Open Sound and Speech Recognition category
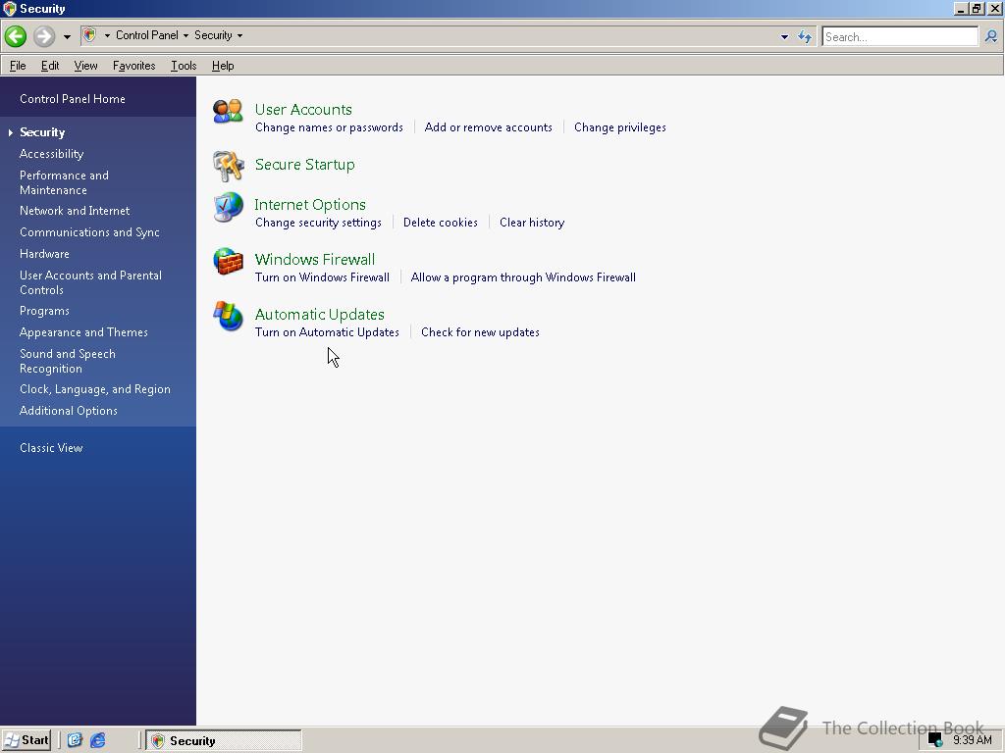1005x753 pixels. (68, 361)
